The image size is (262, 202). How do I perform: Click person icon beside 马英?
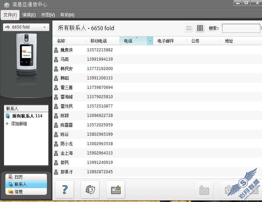click(56, 59)
